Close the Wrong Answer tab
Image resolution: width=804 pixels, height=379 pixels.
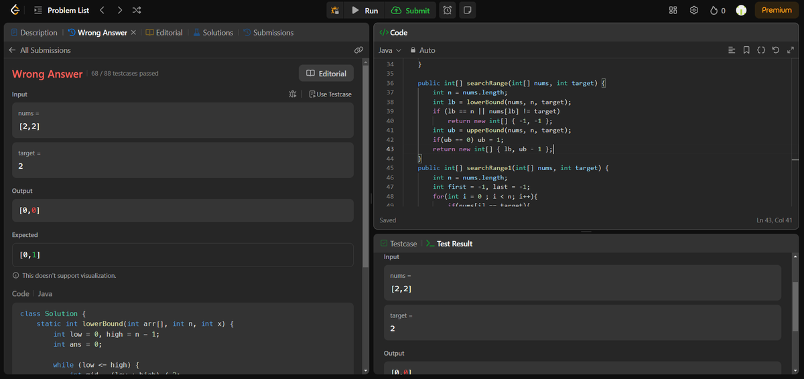click(x=133, y=32)
